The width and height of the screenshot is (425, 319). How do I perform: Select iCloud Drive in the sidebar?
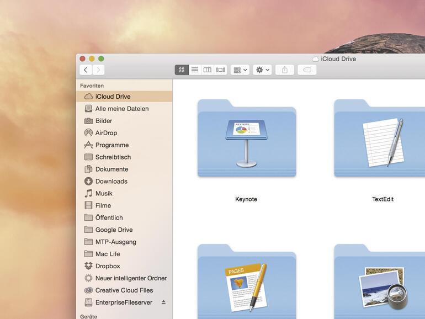pos(124,97)
